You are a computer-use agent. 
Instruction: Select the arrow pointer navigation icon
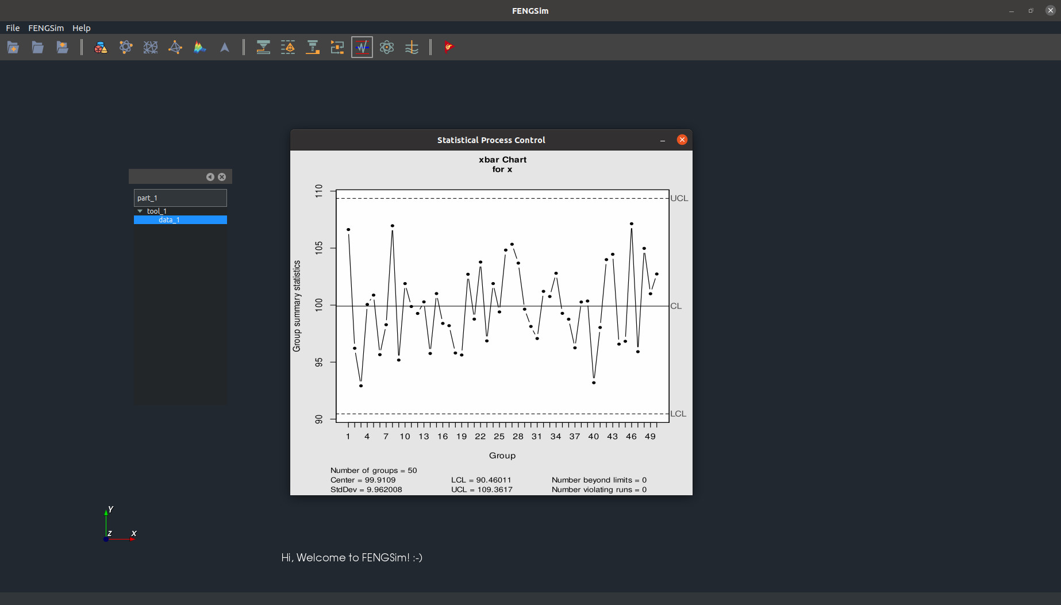coord(225,48)
